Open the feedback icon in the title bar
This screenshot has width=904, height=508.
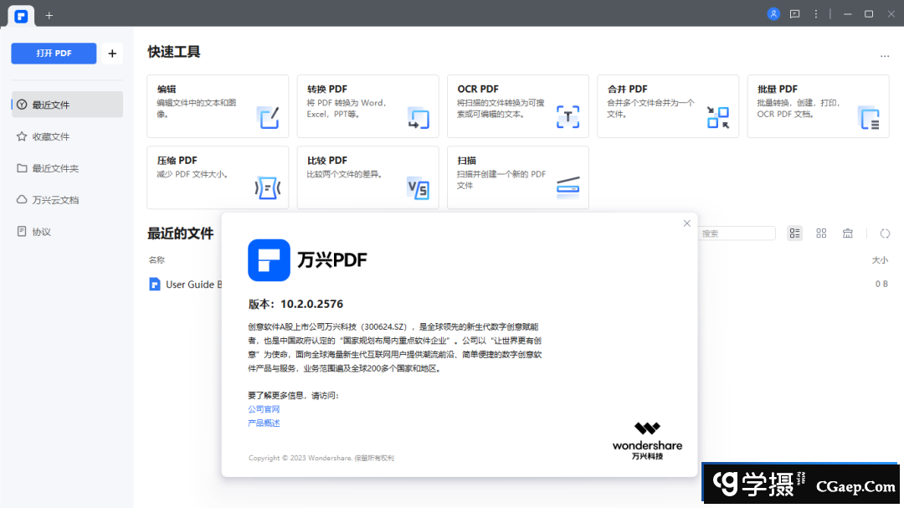click(794, 13)
